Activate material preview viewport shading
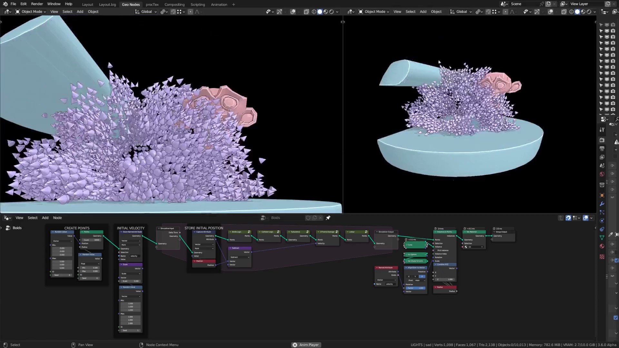Screen dimensions: 619x348 [325, 12]
